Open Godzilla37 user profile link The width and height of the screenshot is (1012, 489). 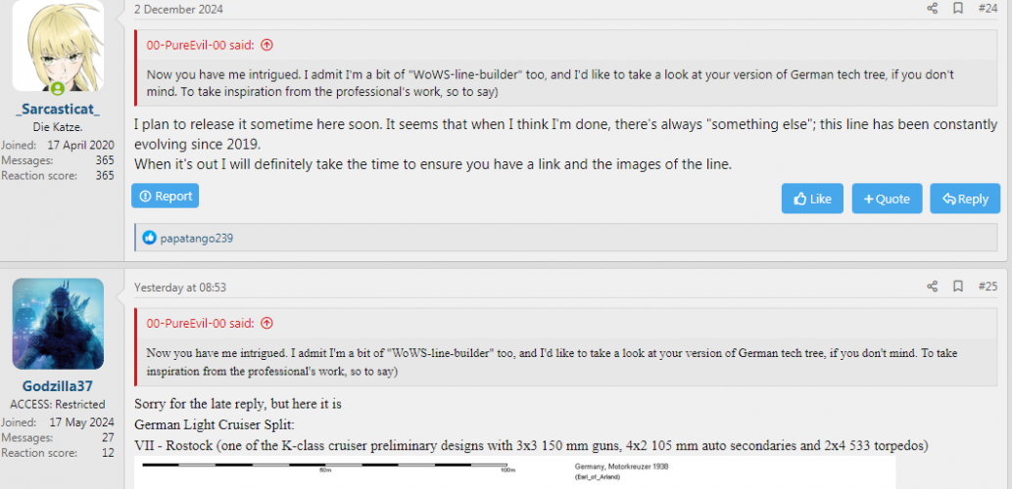tap(58, 386)
